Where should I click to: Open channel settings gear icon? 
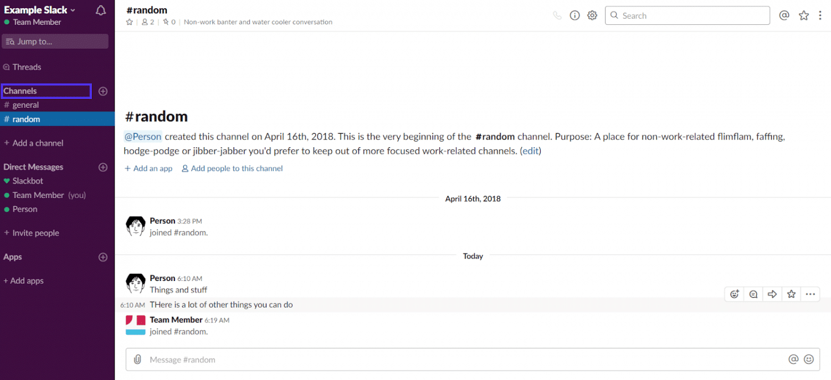tap(592, 15)
